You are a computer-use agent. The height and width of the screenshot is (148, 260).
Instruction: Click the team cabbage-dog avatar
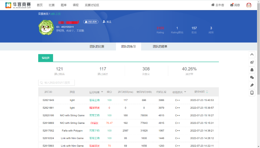pyautogui.click(x=46, y=27)
